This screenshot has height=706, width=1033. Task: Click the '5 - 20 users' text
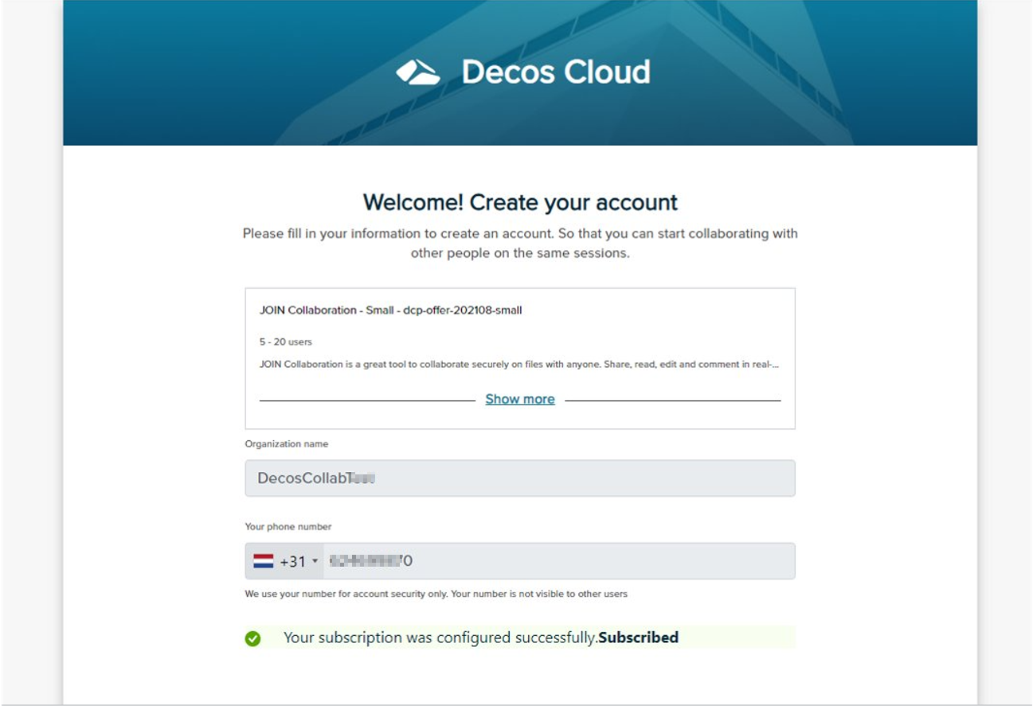(x=286, y=342)
